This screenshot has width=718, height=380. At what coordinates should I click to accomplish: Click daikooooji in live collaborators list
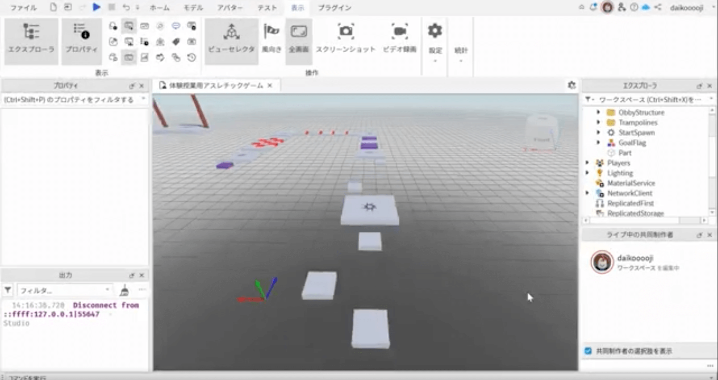635,258
